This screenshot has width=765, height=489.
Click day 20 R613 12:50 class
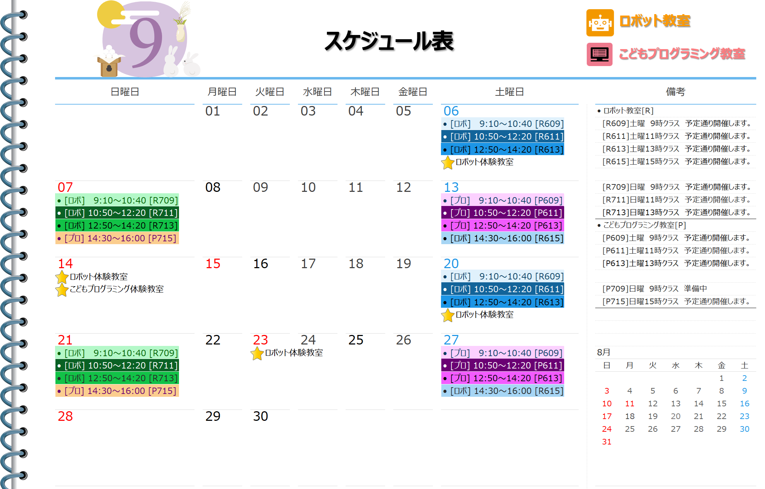[503, 302]
